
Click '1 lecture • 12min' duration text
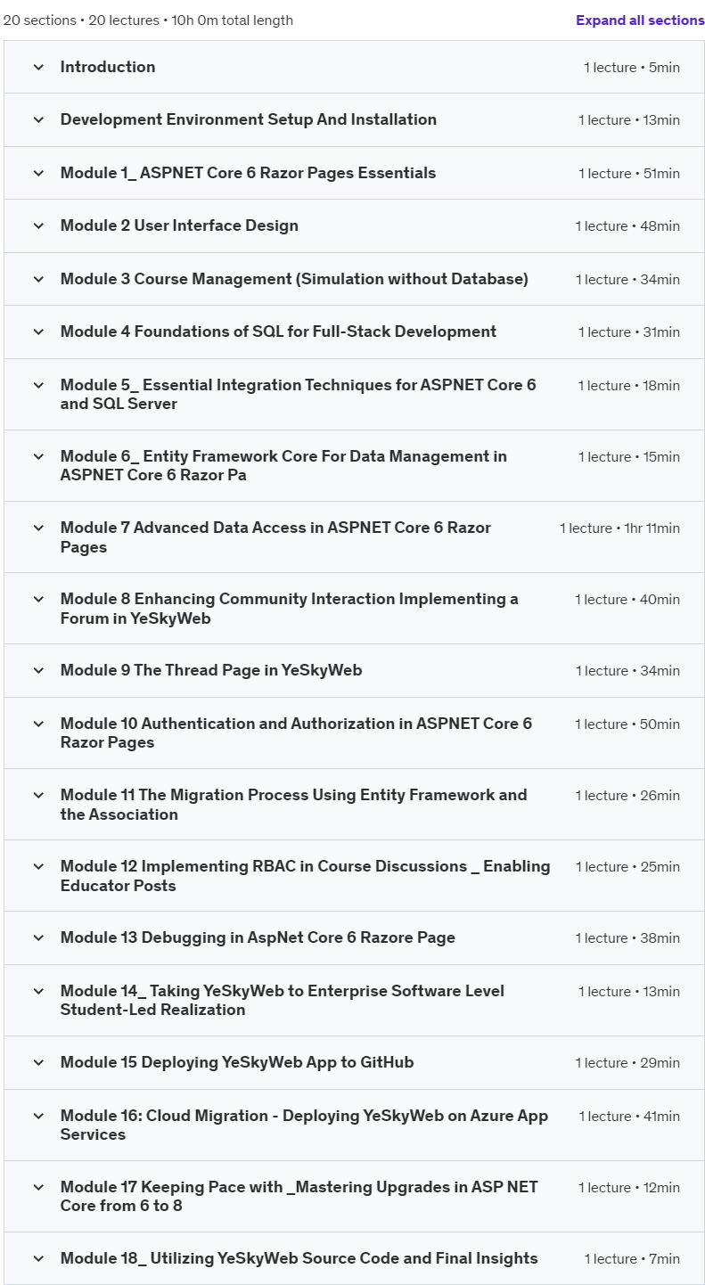pos(629,1188)
